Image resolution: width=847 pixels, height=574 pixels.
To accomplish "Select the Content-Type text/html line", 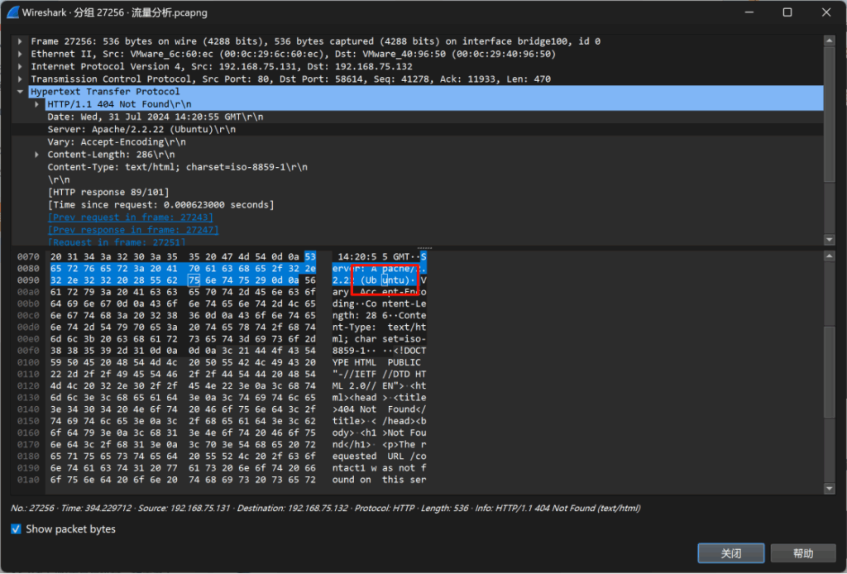I will point(176,167).
